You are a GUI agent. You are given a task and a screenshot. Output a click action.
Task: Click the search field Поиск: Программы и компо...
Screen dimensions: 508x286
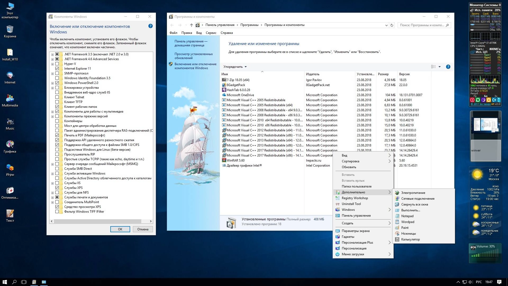(x=424, y=25)
